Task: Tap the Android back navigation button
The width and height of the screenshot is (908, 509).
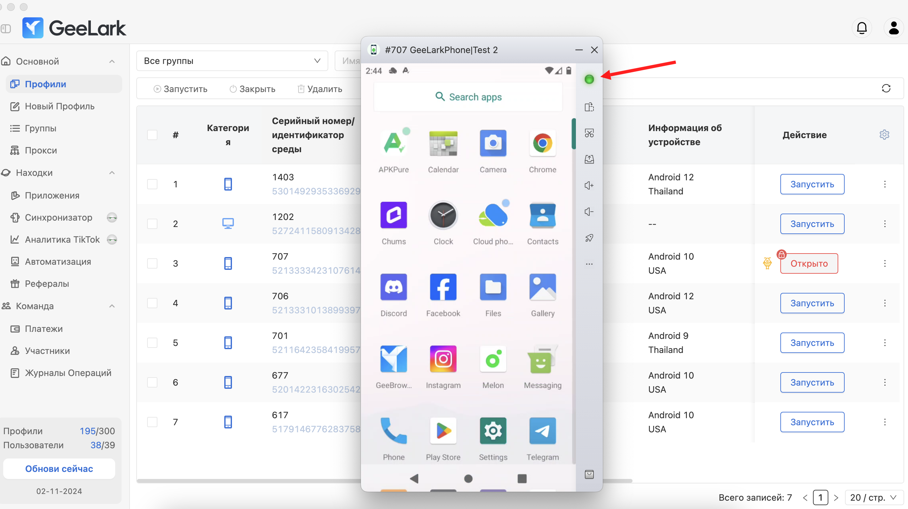Action: click(414, 478)
